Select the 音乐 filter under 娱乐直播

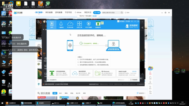tap(61, 93)
